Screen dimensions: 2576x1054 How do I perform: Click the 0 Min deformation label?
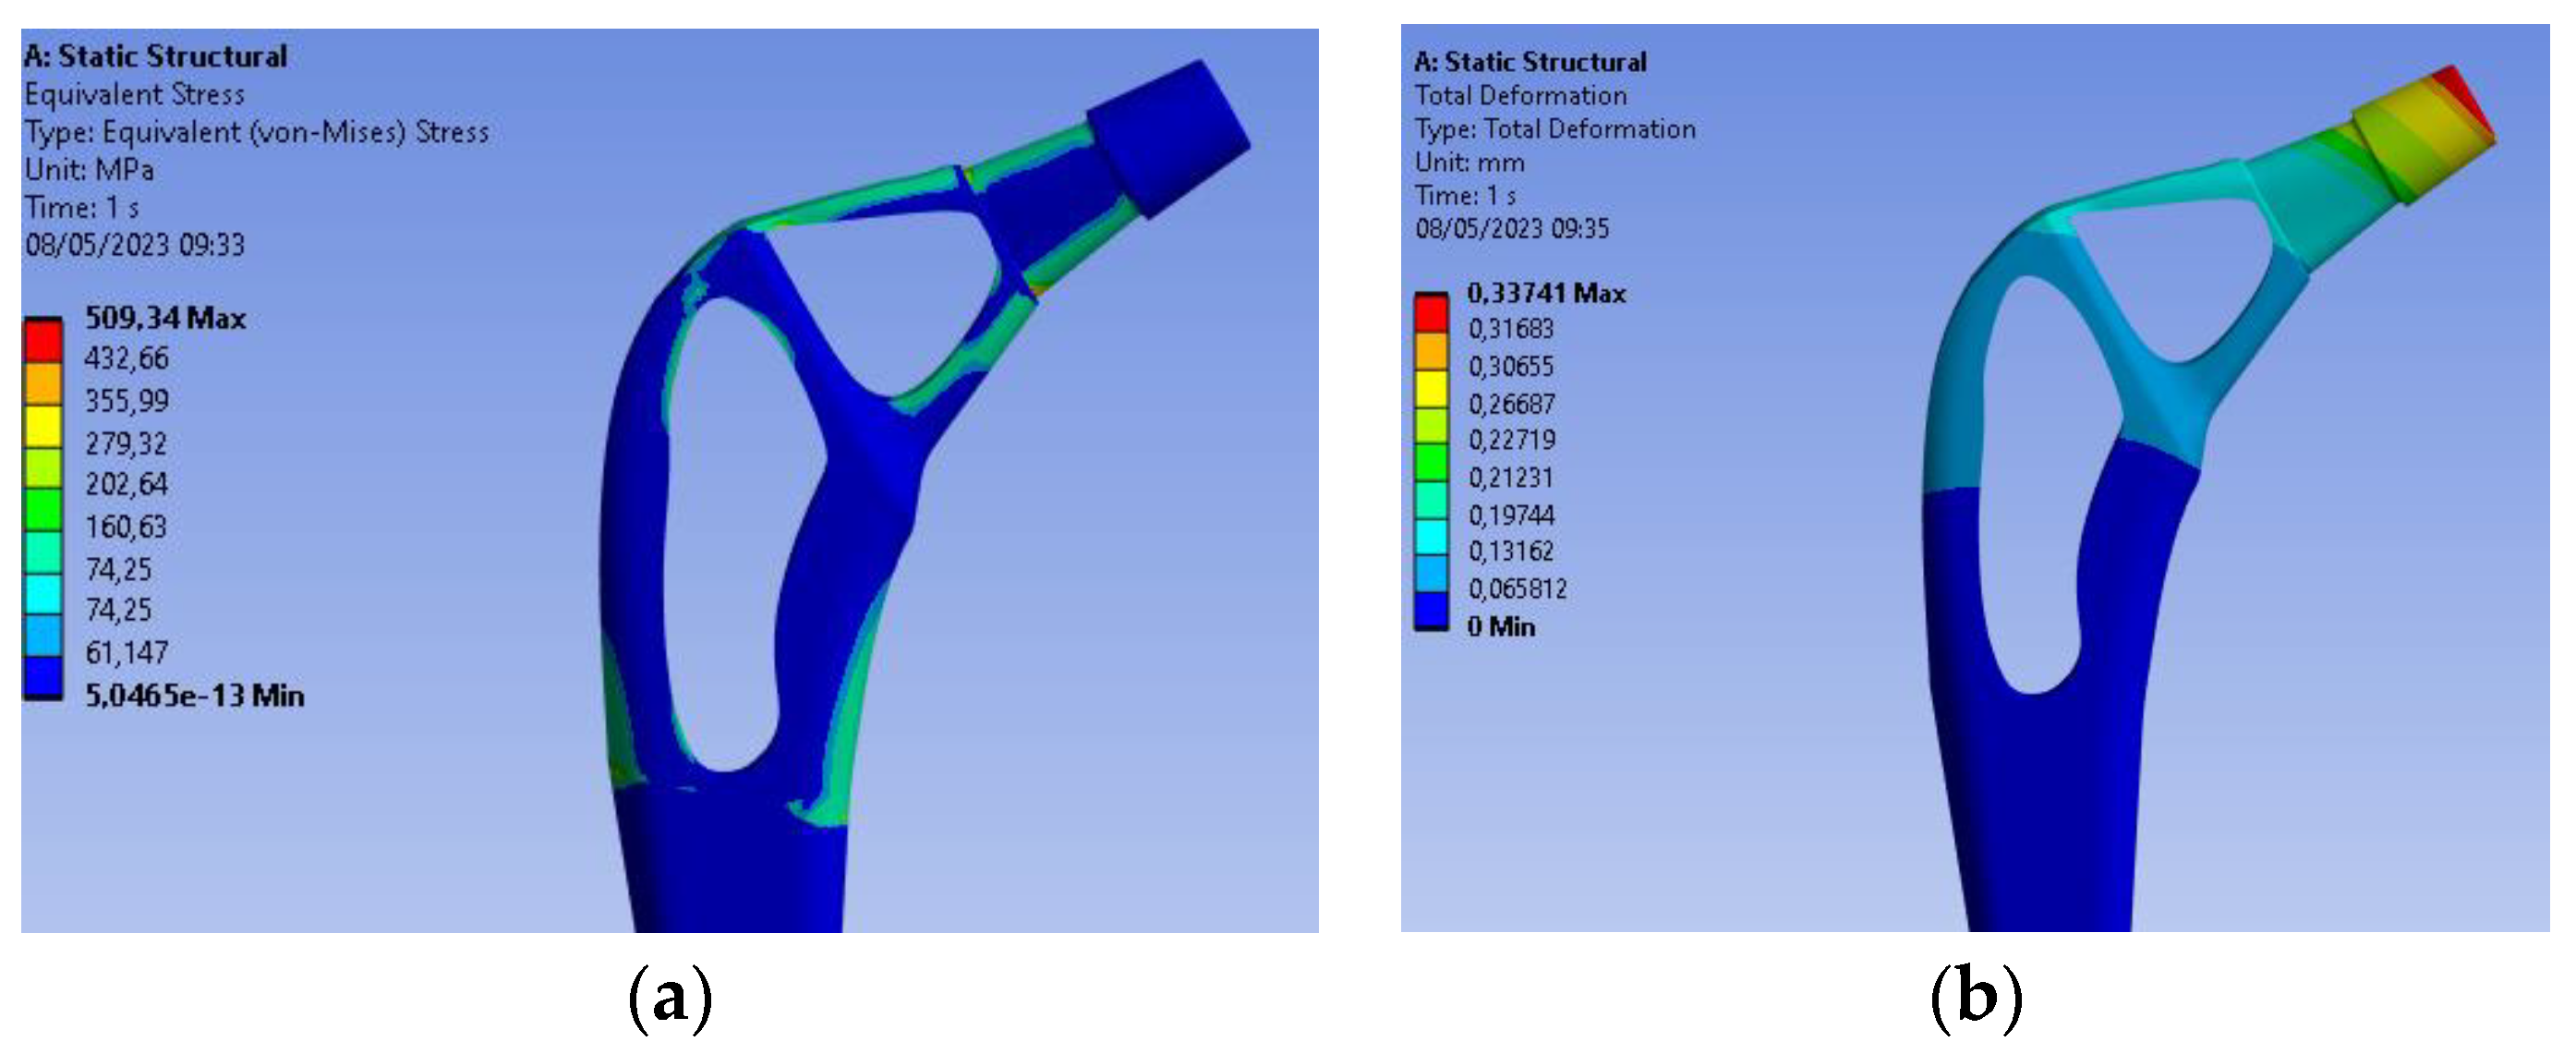(x=1500, y=627)
